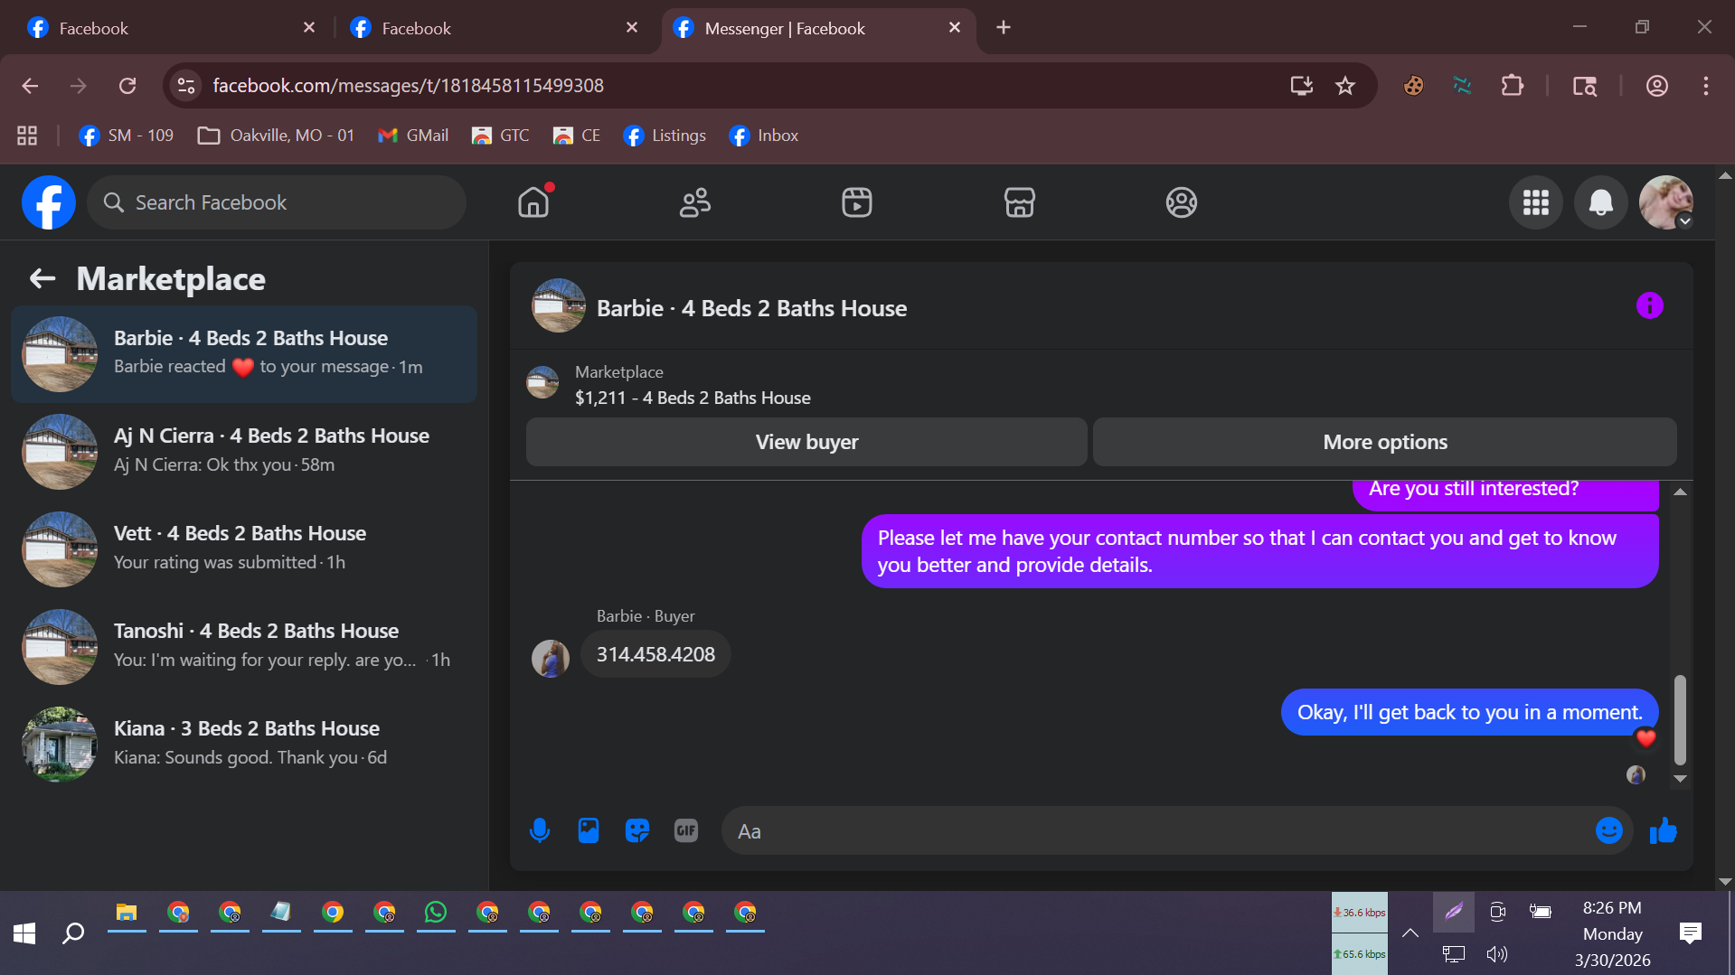Open the notifications bell
The height and width of the screenshot is (975, 1735).
1600,202
